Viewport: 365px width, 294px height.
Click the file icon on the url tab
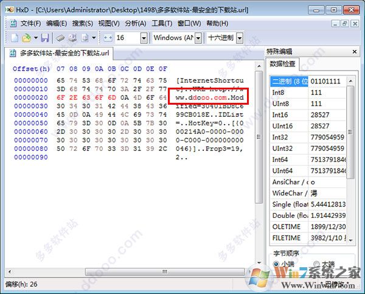(x=13, y=53)
